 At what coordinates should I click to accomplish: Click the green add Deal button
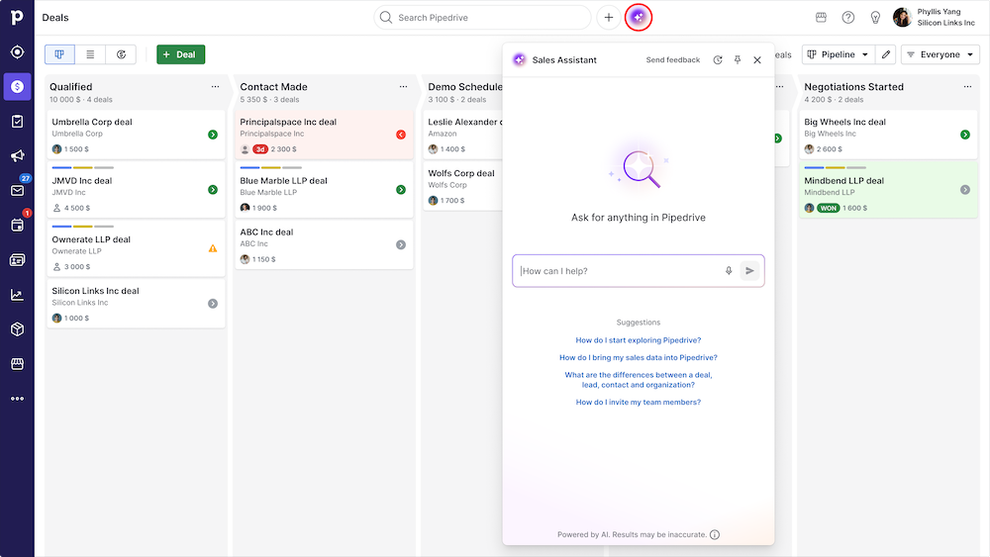pyautogui.click(x=180, y=54)
